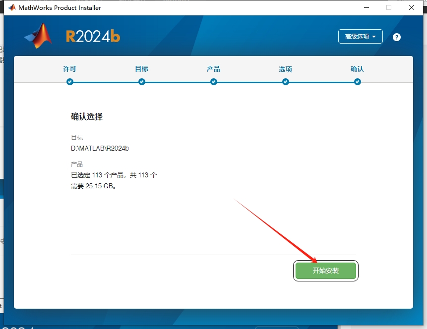427x329 pixels.
Task: Click the destination path D:\MATLAB\R2024b
Action: tap(100, 147)
